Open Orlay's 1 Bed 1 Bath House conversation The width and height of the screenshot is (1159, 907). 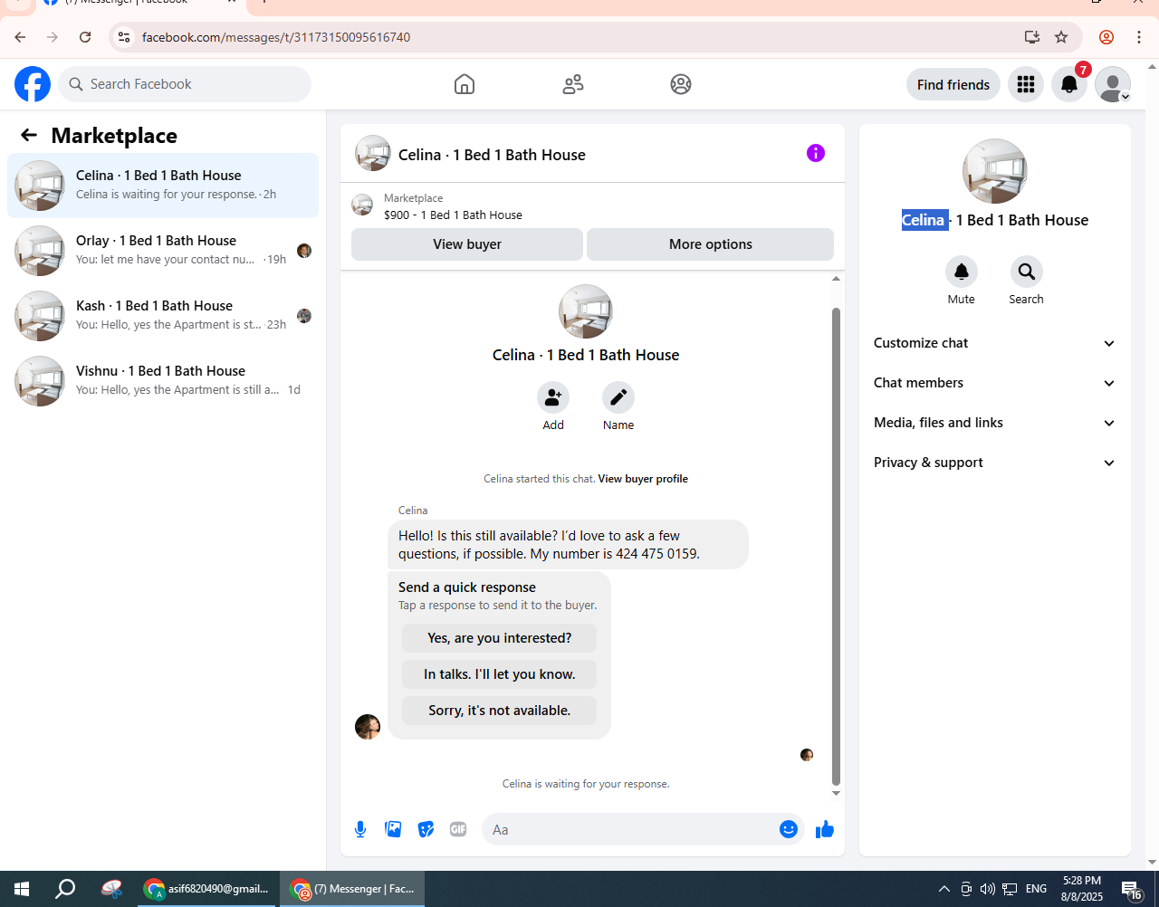click(163, 251)
